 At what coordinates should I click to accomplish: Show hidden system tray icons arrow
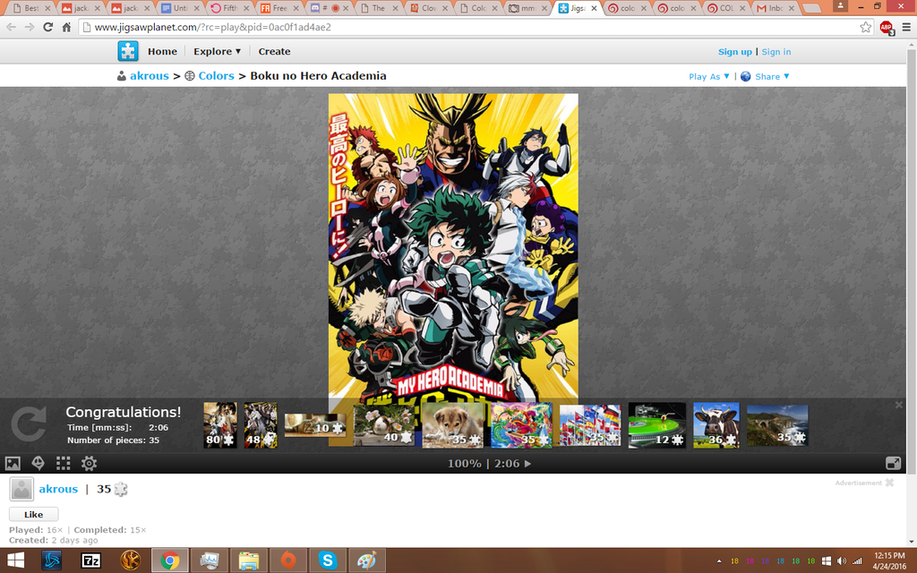(719, 561)
